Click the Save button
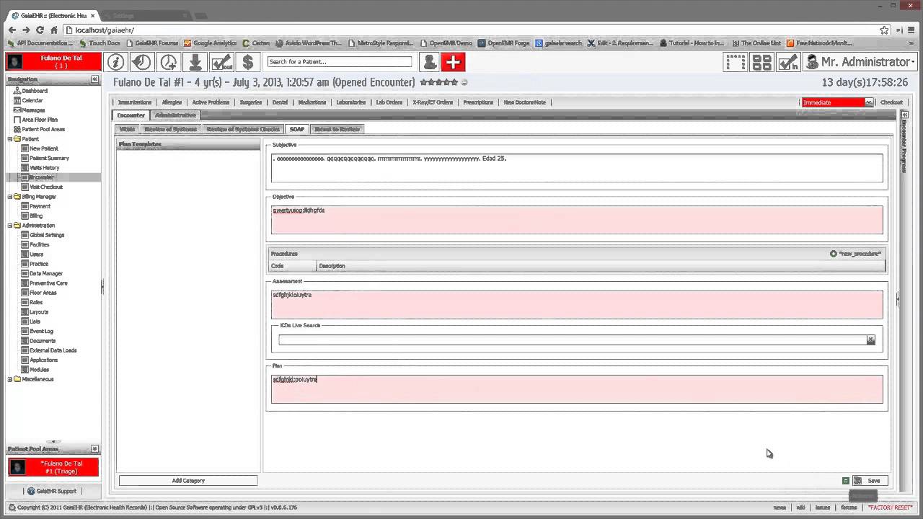The width and height of the screenshot is (923, 519). 870,481
